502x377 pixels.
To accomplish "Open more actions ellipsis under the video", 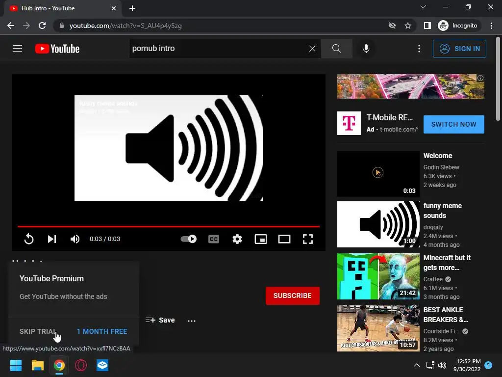I will coord(192,321).
